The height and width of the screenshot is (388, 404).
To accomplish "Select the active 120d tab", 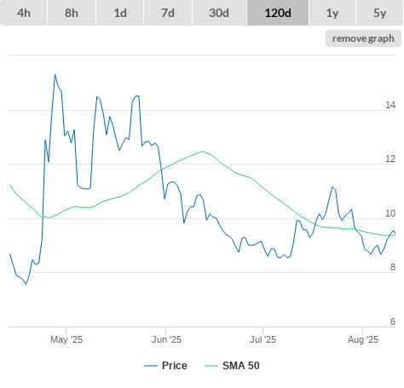I will point(278,13).
